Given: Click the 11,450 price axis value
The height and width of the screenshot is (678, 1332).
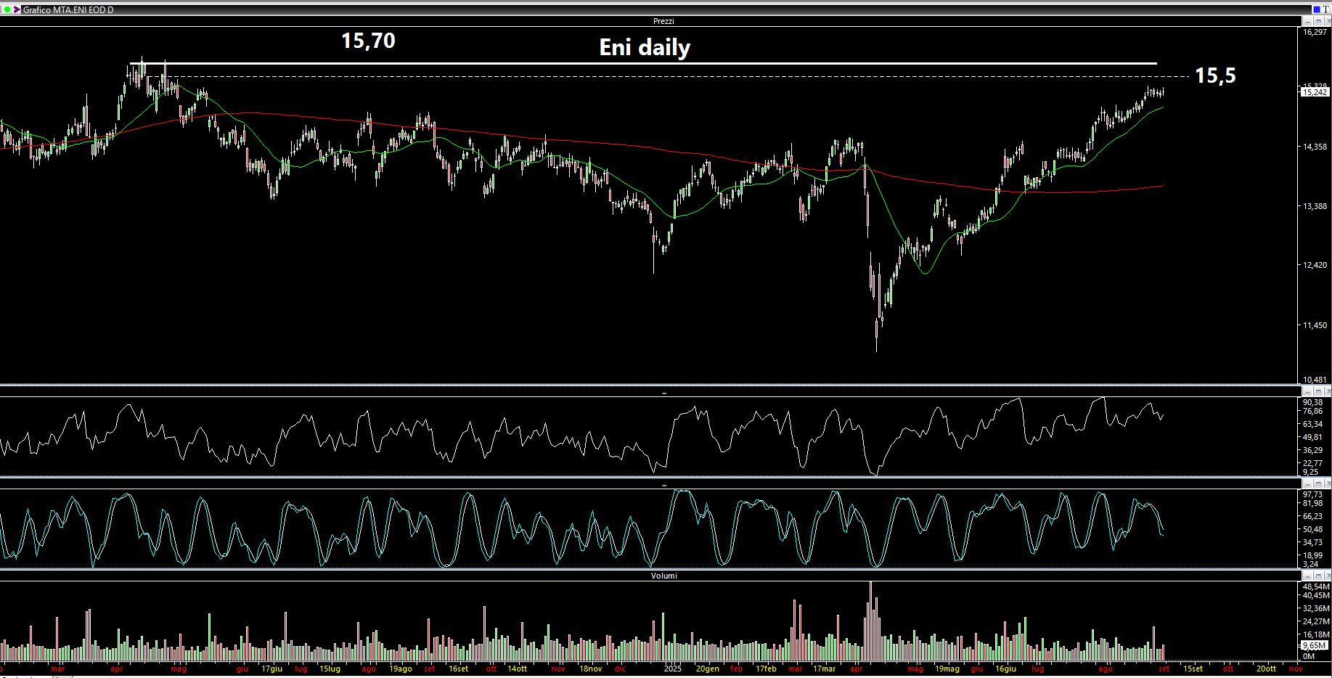Looking at the screenshot, I should coord(1315,325).
